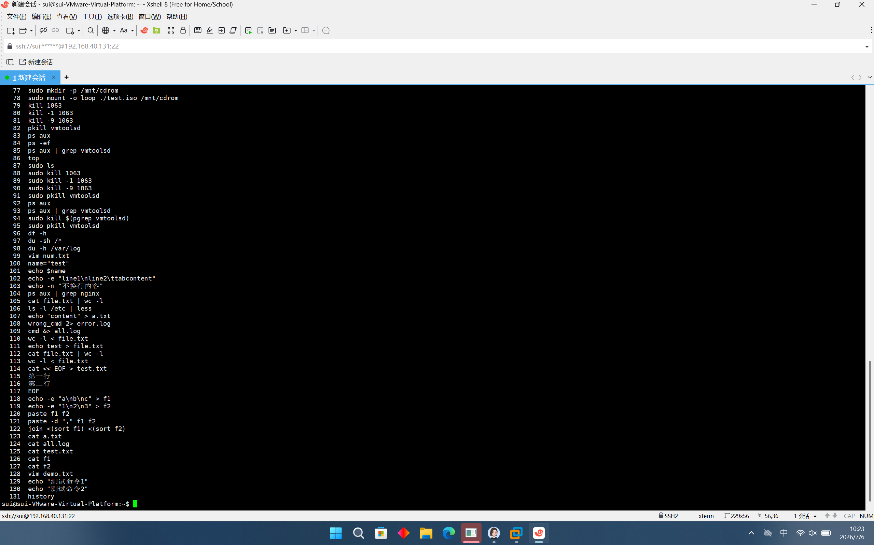
Task: Open the 文件(F) menu
Action: coord(17,17)
